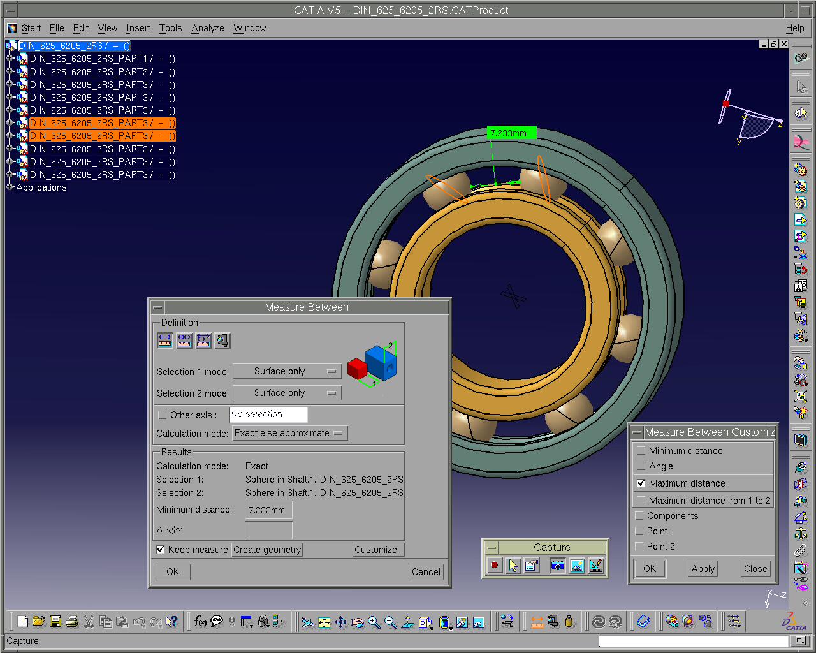The image size is (816, 653).
Task: Select the Measure Between fan mode icon
Action: click(203, 341)
